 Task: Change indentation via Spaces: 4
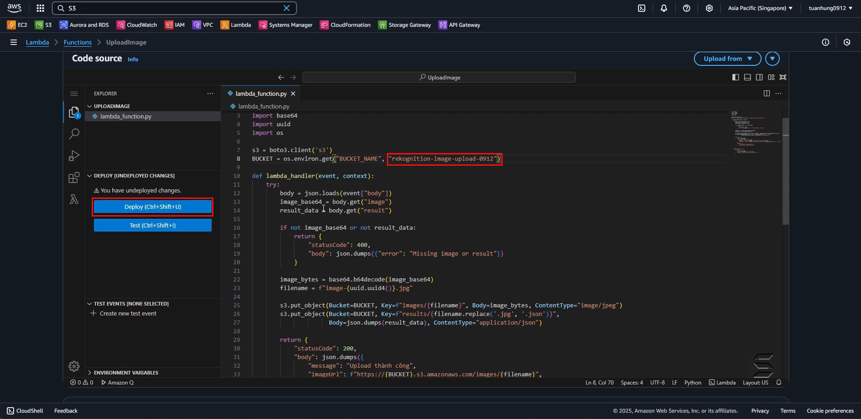click(632, 383)
